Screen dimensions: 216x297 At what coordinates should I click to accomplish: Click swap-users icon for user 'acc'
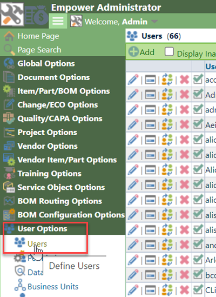point(167,80)
